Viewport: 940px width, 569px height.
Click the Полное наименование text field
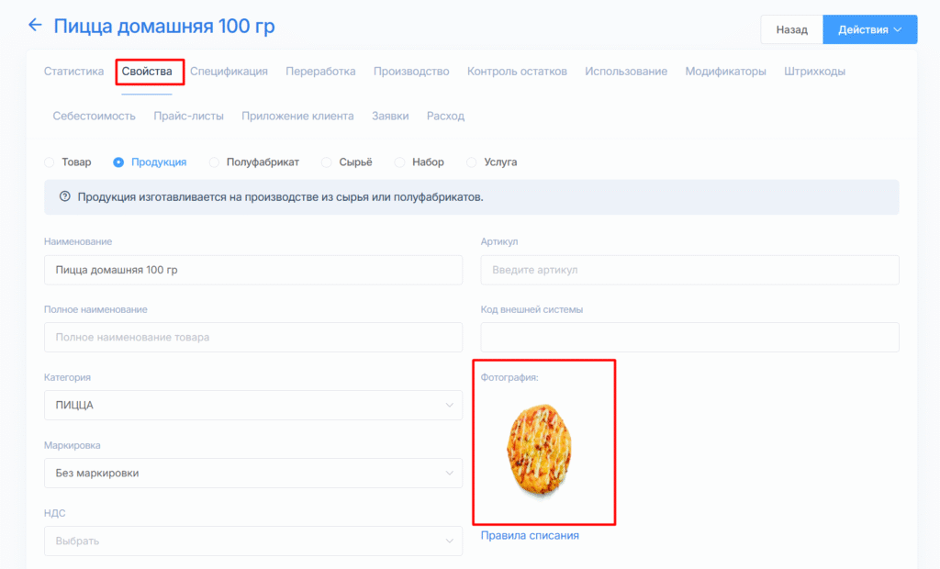[253, 337]
